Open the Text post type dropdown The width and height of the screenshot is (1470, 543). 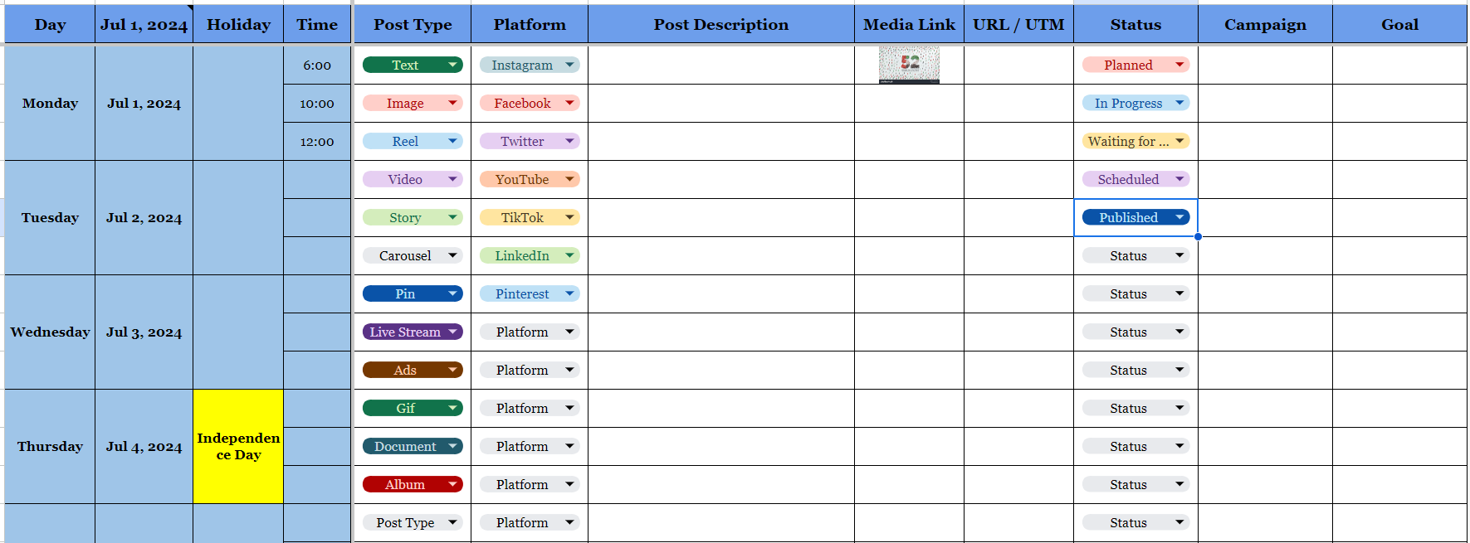coord(413,64)
